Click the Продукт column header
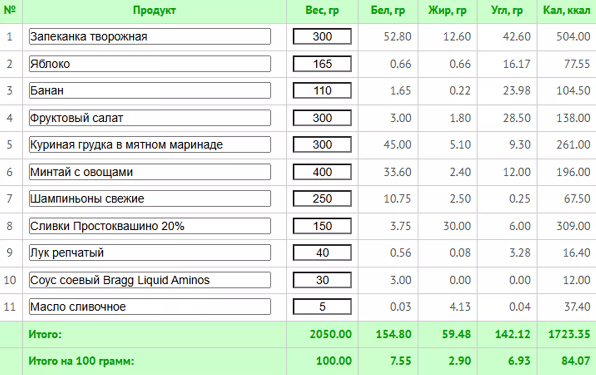596x375 pixels. (154, 11)
